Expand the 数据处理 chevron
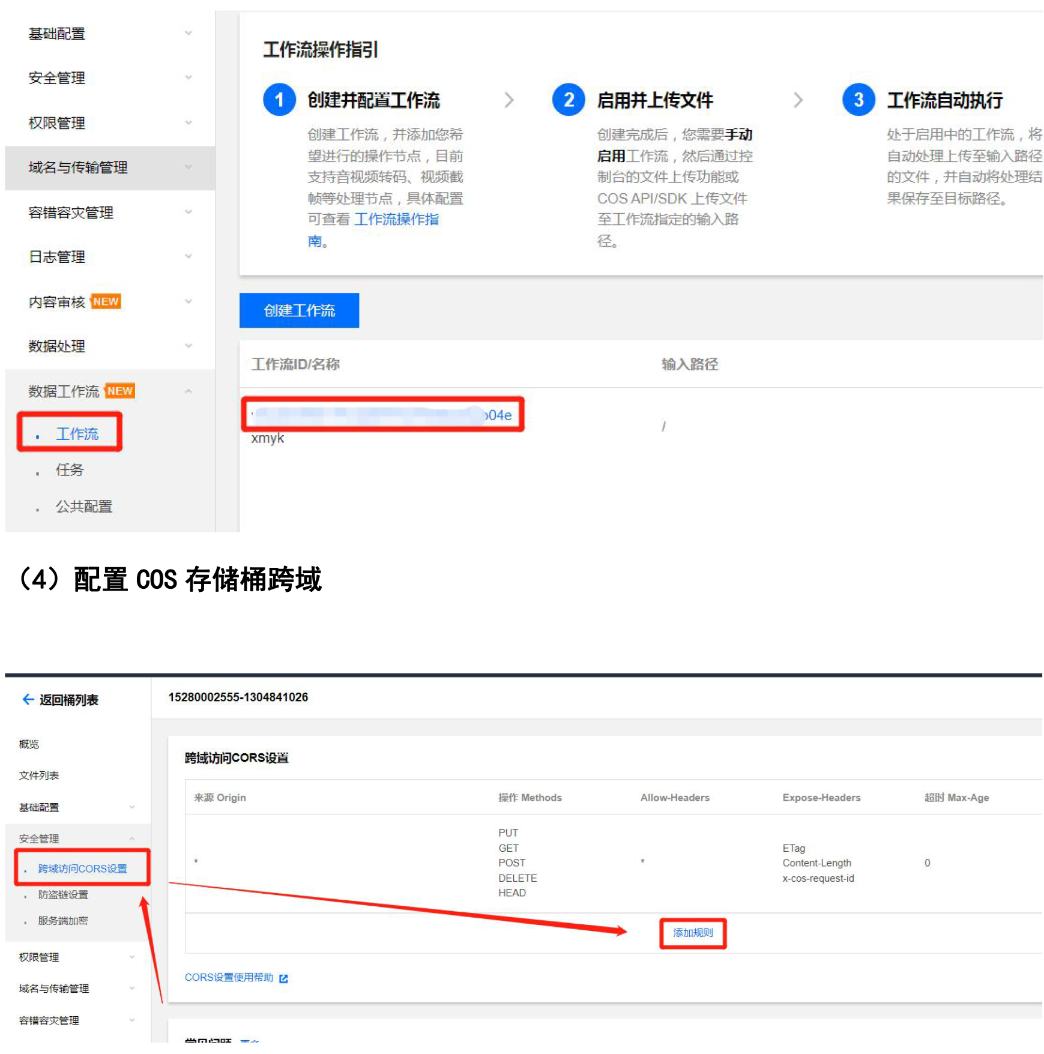Image resolution: width=1044 pixels, height=1054 pixels. tap(189, 346)
